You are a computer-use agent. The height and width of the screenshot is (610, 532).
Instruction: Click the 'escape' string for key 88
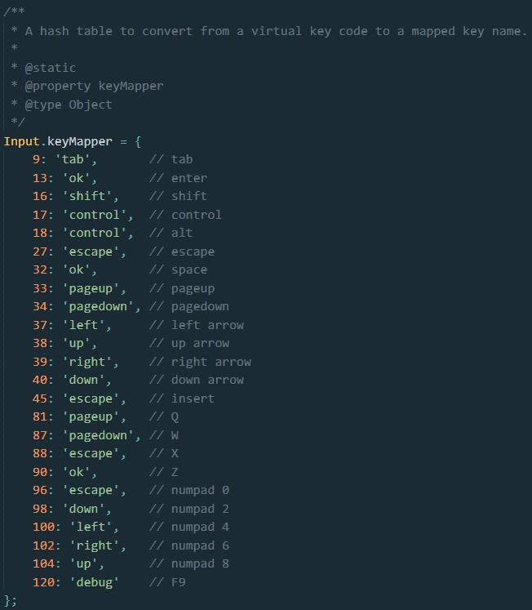(x=91, y=453)
